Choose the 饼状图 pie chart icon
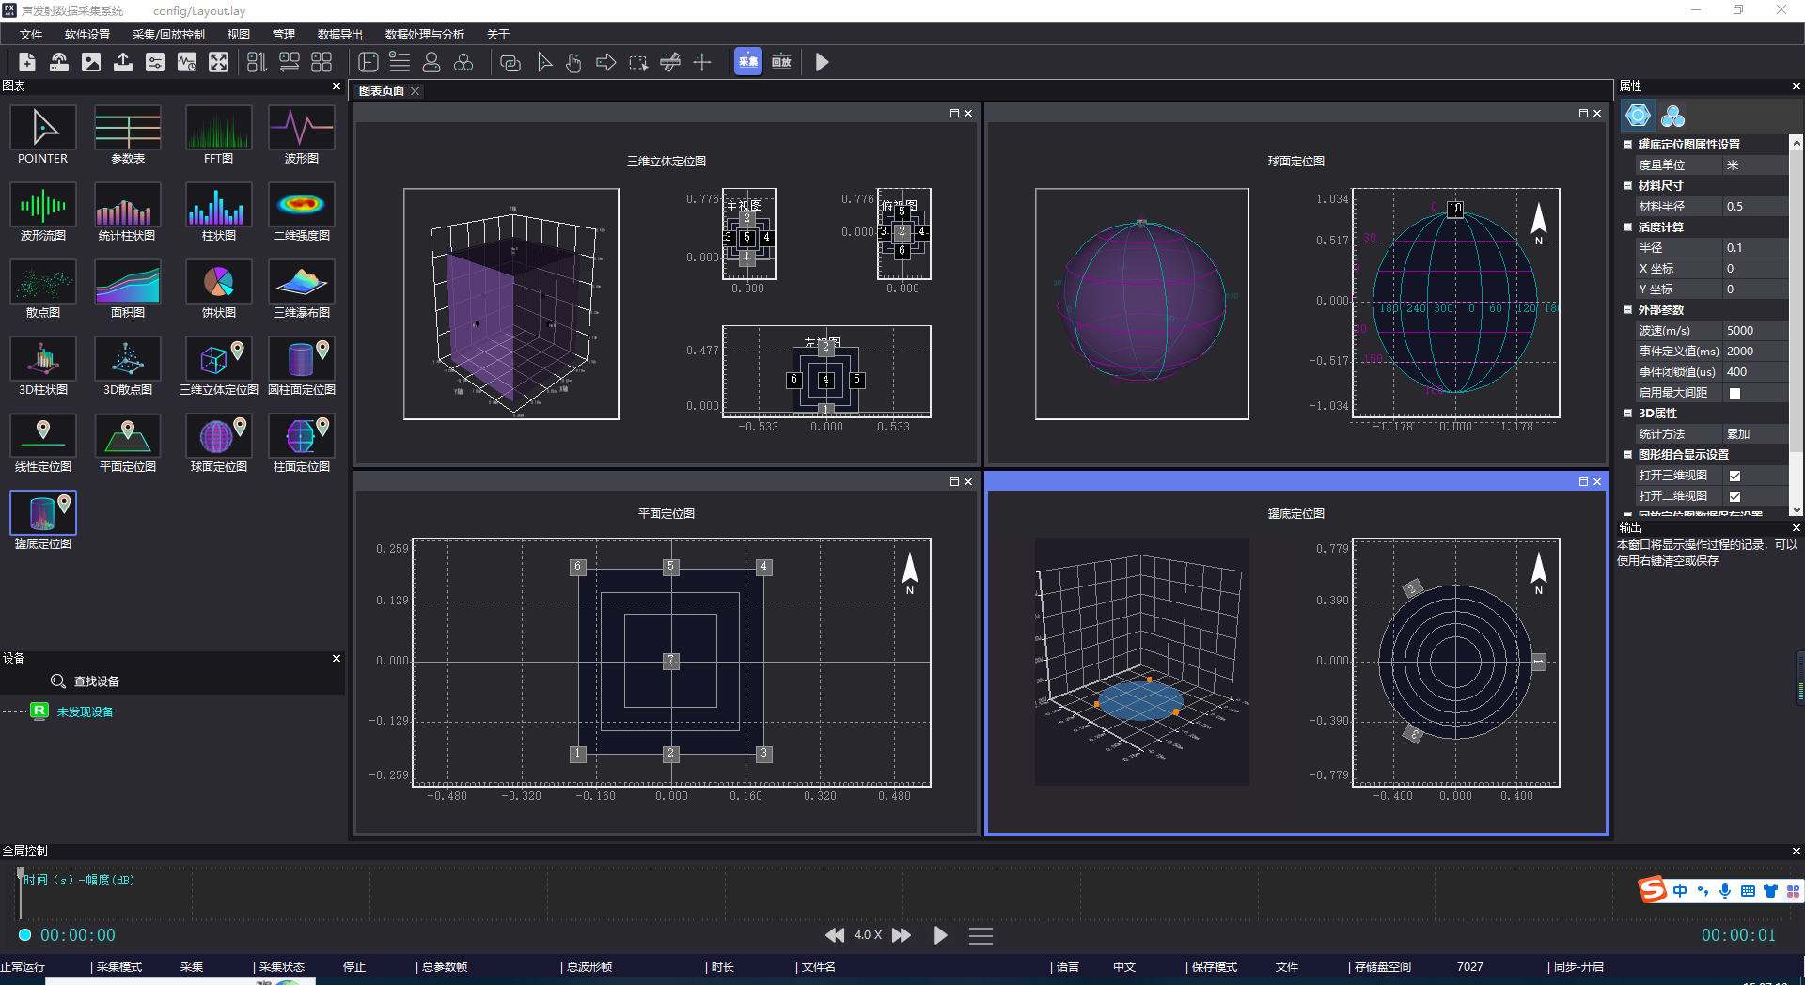 click(218, 283)
